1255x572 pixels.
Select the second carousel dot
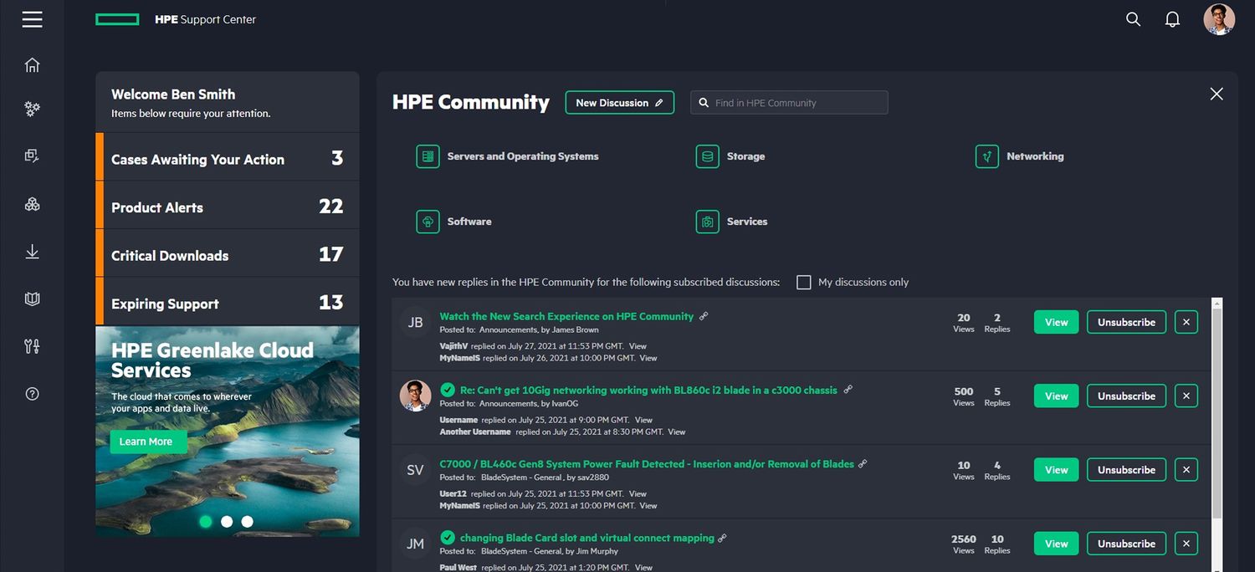[227, 521]
